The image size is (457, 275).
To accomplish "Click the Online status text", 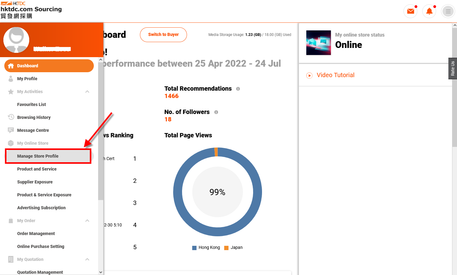I will pos(349,45).
